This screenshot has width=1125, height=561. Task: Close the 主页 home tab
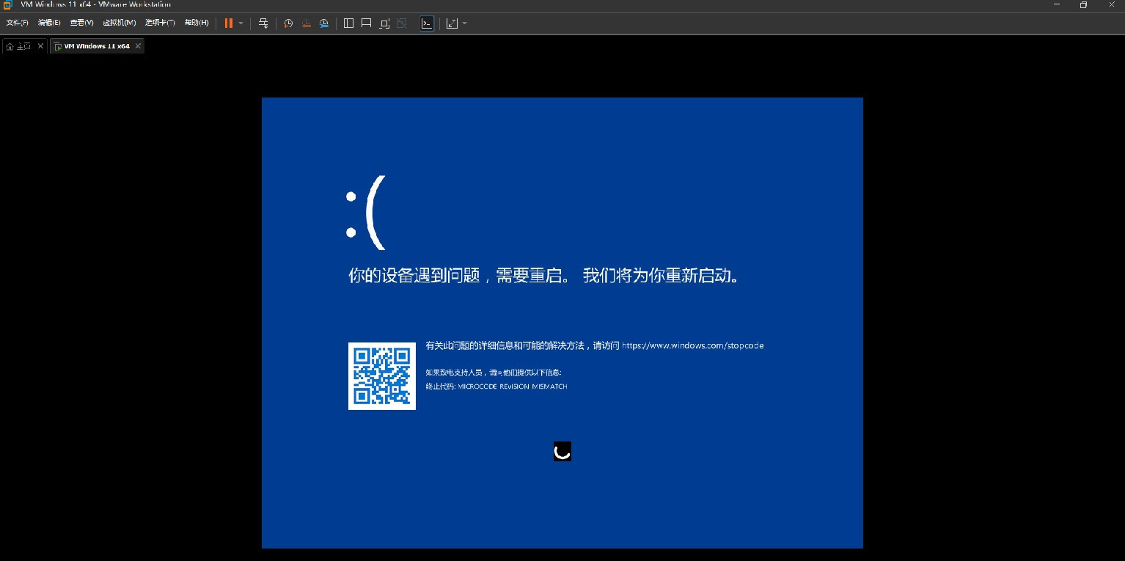[x=40, y=46]
